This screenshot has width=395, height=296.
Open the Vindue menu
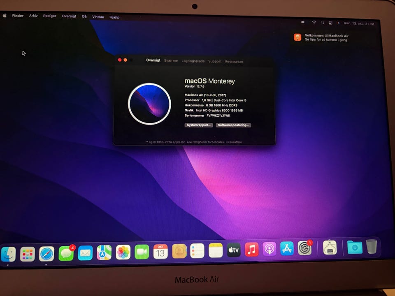point(98,17)
